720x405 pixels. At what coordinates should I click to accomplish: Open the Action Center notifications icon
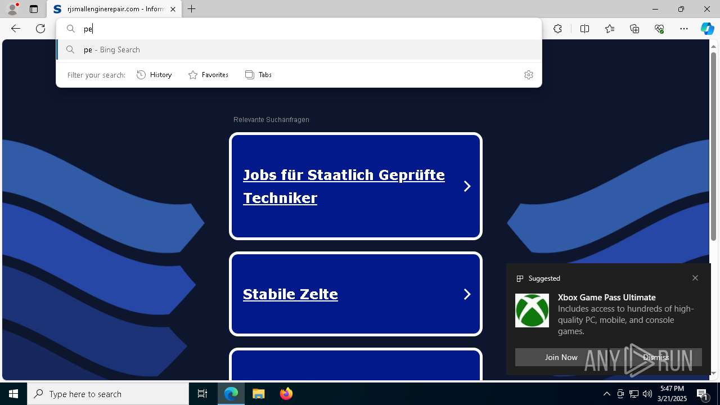(703, 394)
